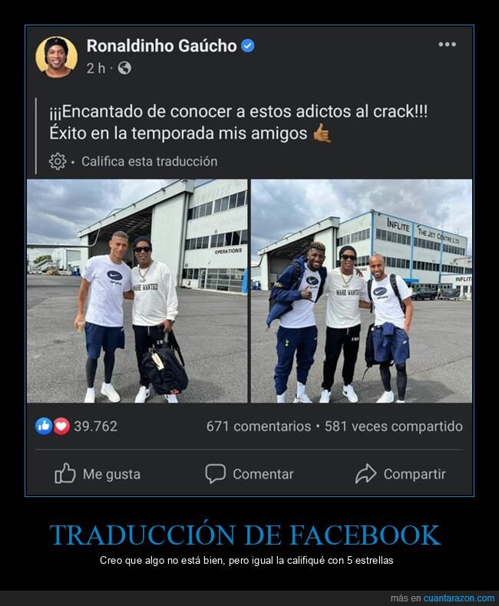Image resolution: width=499 pixels, height=606 pixels.
Task: Open the three-dots post options menu
Action: click(447, 44)
